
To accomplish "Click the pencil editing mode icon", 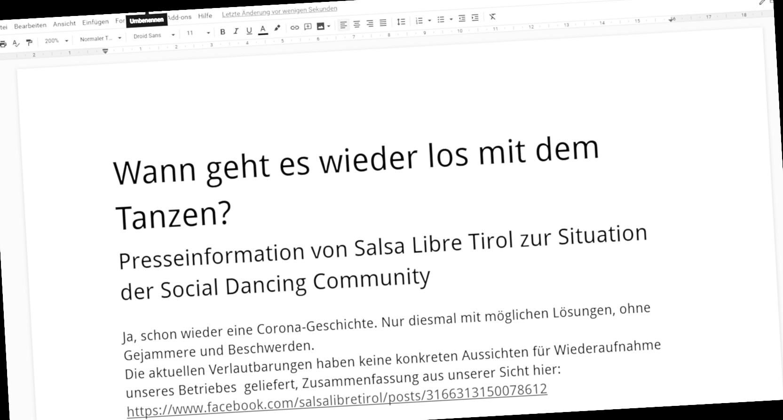I will (762, 2).
